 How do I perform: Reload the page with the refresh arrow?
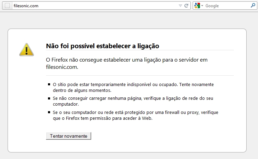186,6
